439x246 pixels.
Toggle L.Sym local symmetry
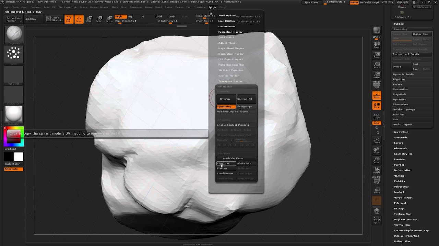377,116
